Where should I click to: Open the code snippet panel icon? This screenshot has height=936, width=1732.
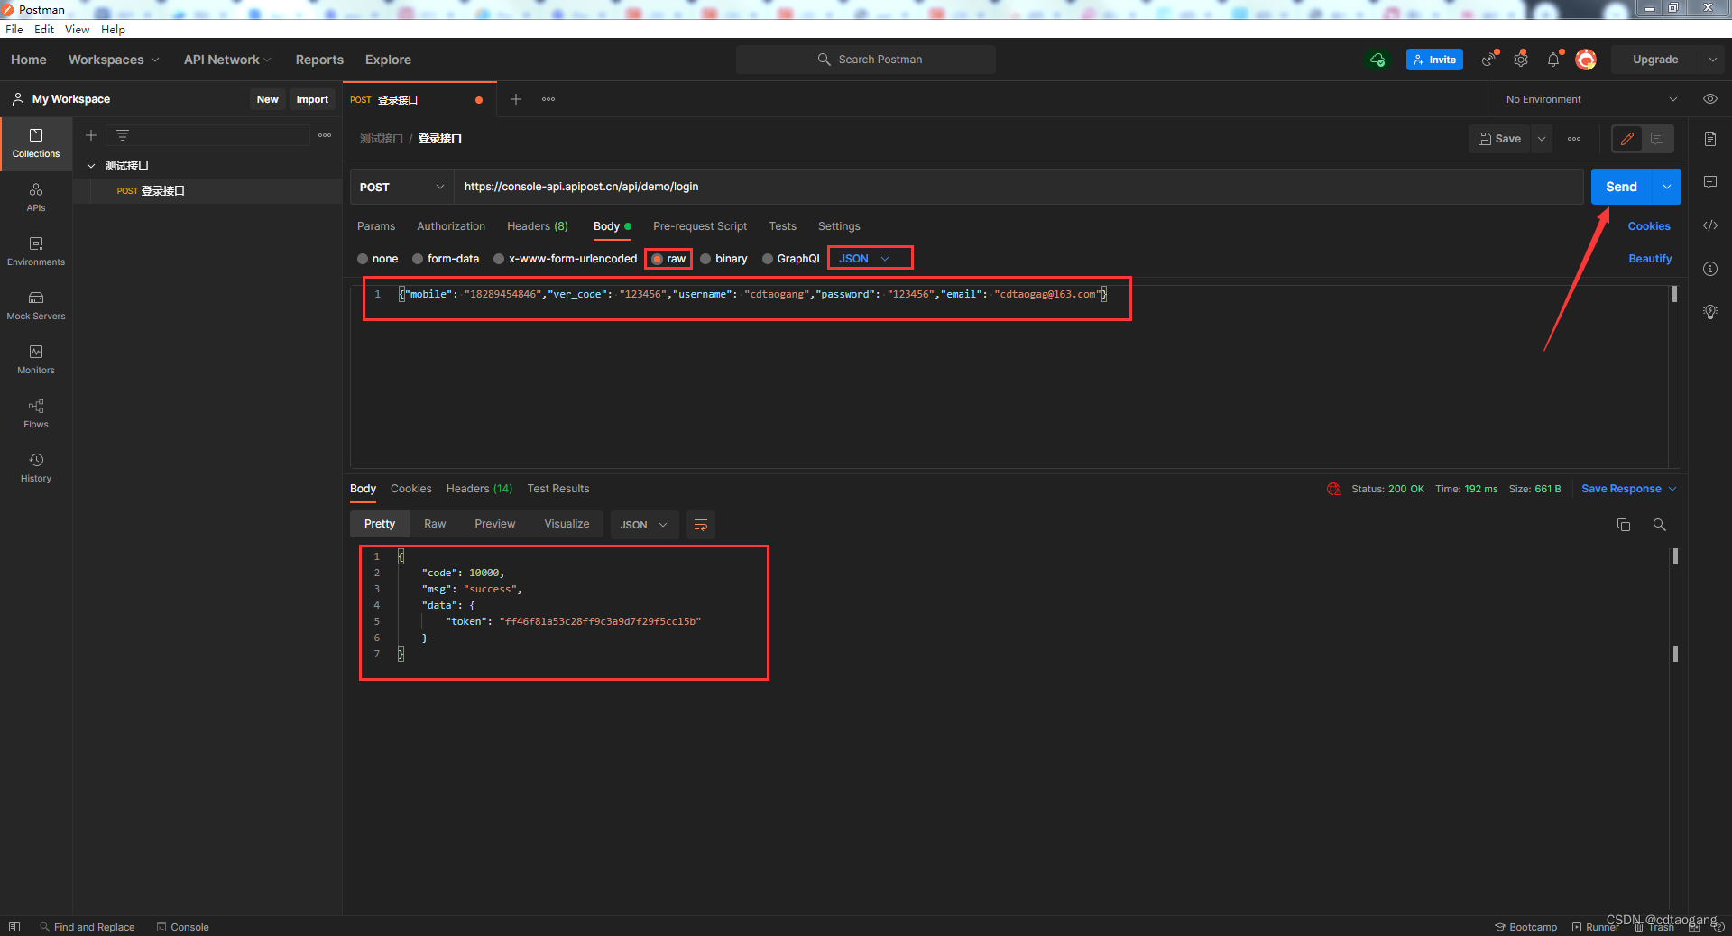tap(1710, 225)
